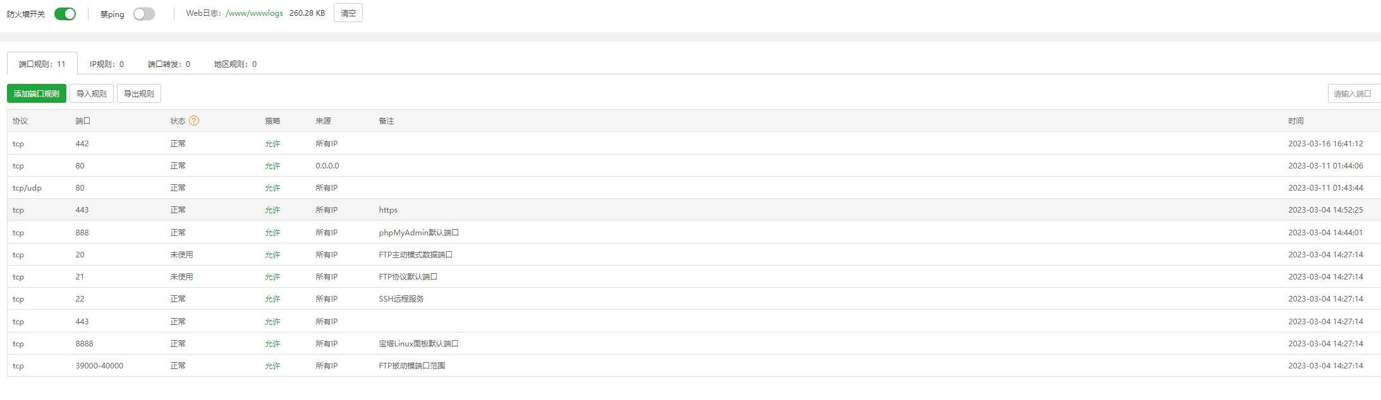Viewport: 1381px width, 400px height.
Task: Select the phpMyAdmin port 888 row
Action: coord(694,233)
